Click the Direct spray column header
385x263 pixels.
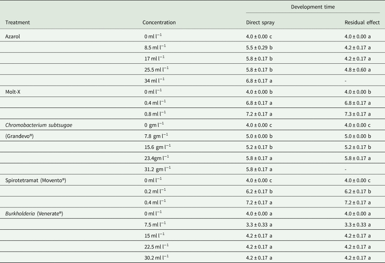pyautogui.click(x=260, y=22)
